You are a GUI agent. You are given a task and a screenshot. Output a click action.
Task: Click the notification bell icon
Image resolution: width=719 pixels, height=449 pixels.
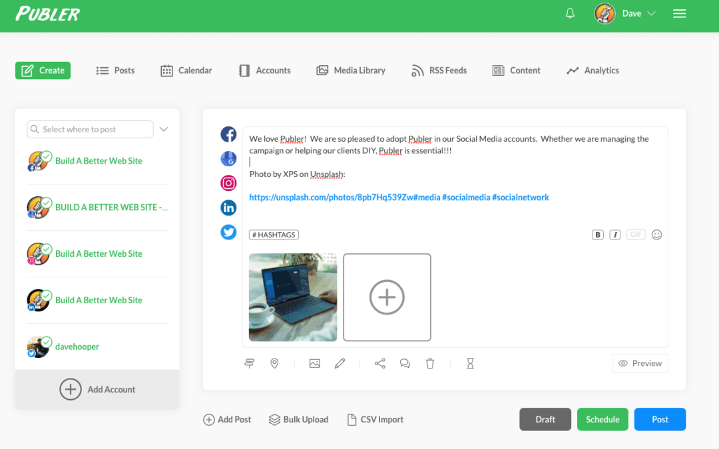[570, 13]
